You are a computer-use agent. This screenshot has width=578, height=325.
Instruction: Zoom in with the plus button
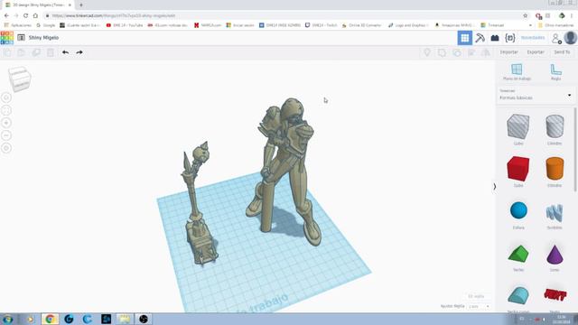tap(6, 123)
